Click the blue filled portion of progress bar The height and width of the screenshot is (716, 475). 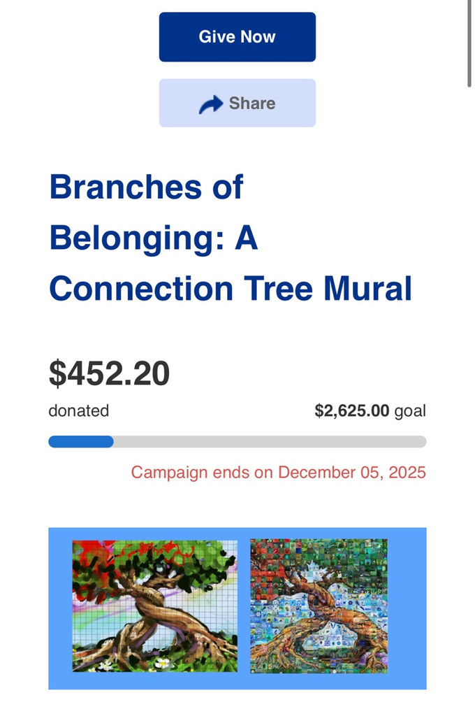[80, 442]
